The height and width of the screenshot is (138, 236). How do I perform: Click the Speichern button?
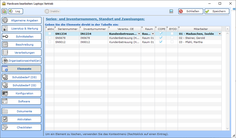tap(217, 11)
